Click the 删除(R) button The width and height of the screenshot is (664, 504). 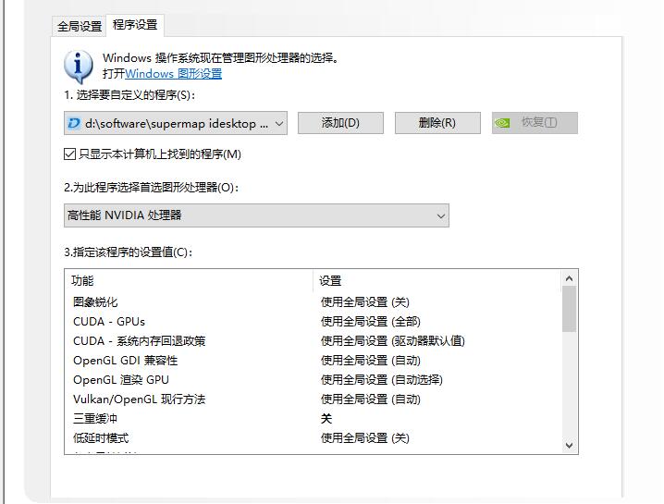[437, 123]
